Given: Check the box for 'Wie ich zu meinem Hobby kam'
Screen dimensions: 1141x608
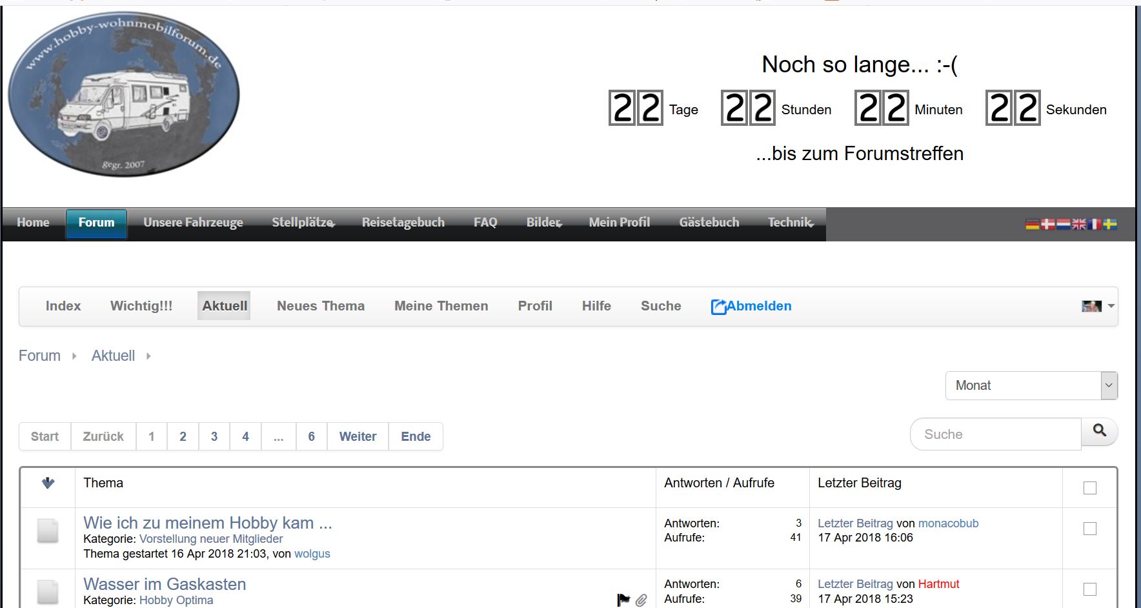Looking at the screenshot, I should [x=1090, y=529].
